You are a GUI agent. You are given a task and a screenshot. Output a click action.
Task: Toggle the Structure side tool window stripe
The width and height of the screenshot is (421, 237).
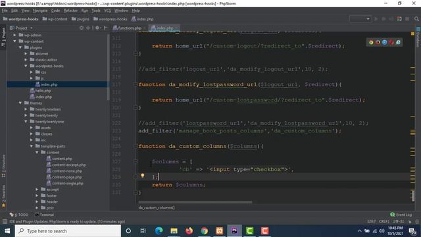(x=3, y=165)
